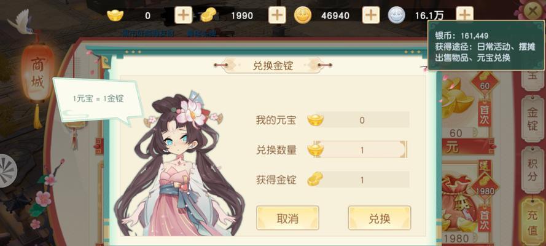Add more gold ingots with plus button
The width and height of the screenshot is (546, 246).
(x=277, y=15)
